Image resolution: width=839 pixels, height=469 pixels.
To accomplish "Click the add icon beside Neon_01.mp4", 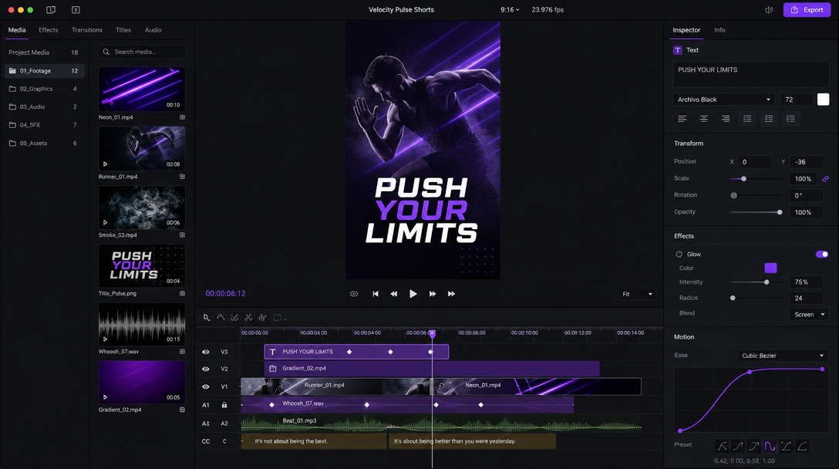I will click(x=183, y=117).
